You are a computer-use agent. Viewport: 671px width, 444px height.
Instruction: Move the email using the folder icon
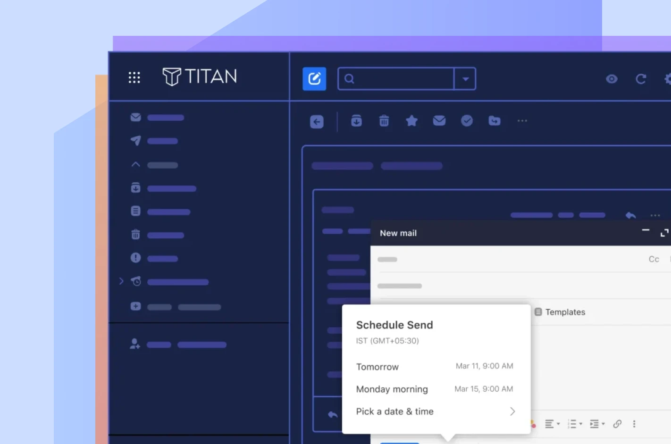(495, 121)
